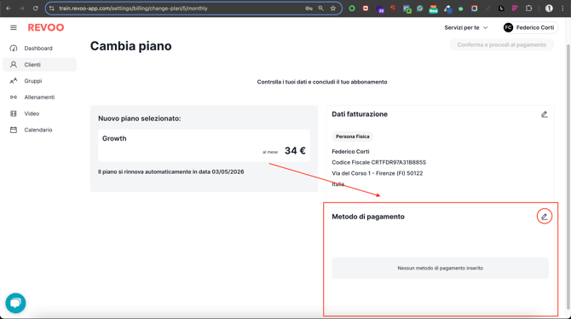This screenshot has width=571, height=319.
Task: Click the REVOO logo
Action: tap(46, 27)
